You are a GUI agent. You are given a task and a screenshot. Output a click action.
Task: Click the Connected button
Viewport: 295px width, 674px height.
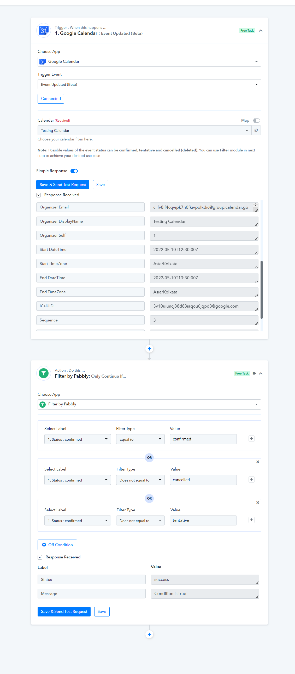(51, 99)
